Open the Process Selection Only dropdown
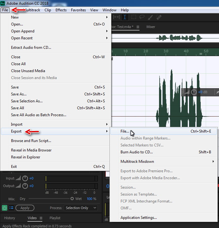This screenshot has width=219, height=228. pos(81,208)
